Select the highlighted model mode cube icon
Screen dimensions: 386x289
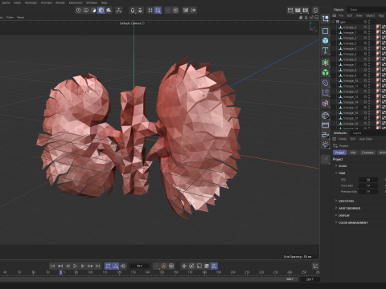(x=101, y=10)
